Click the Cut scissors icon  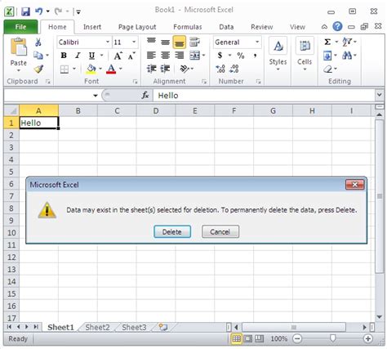click(x=38, y=43)
